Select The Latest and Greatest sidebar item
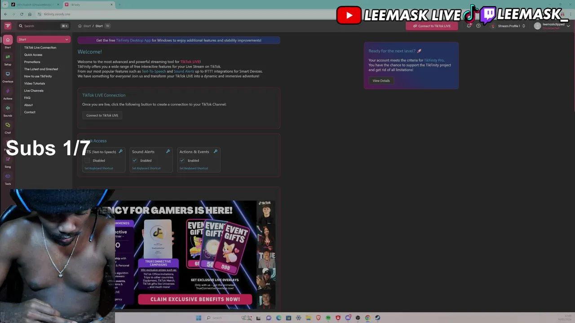The image size is (575, 323). pos(41,69)
